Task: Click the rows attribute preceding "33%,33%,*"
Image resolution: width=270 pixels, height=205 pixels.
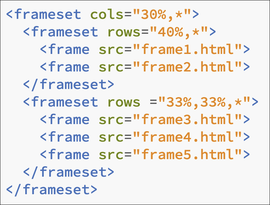Action: [124, 102]
